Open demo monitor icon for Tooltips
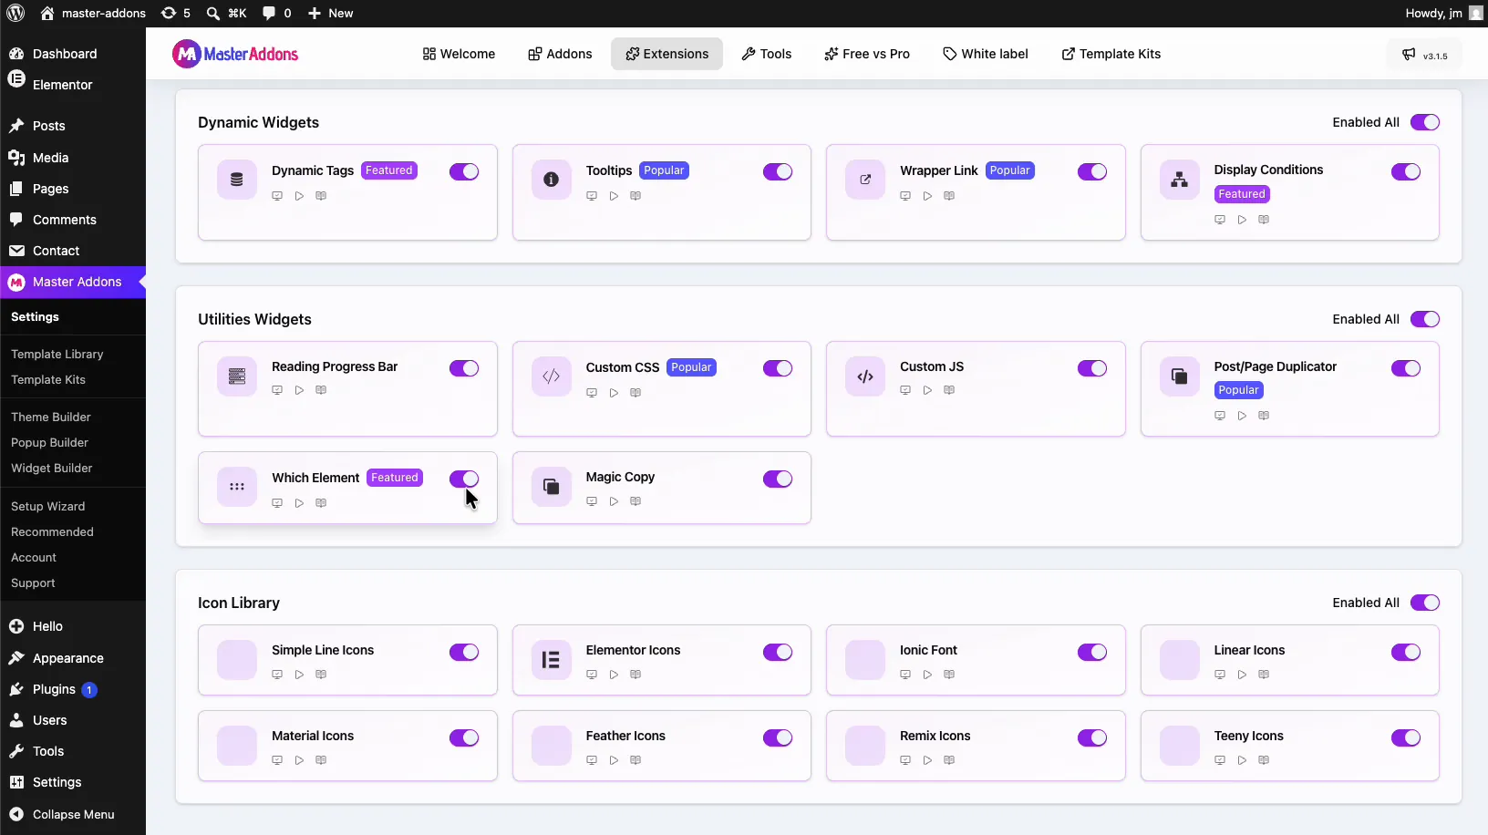 (592, 196)
